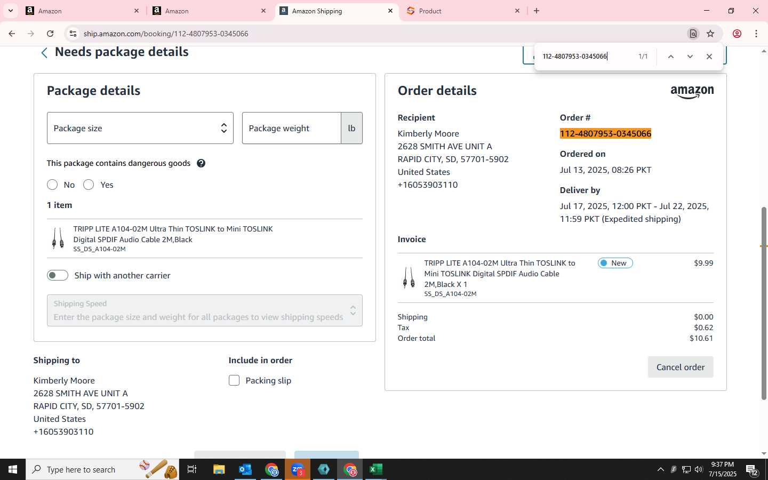This screenshot has width=768, height=480.
Task: Open the volume control in system tray
Action: (699, 469)
